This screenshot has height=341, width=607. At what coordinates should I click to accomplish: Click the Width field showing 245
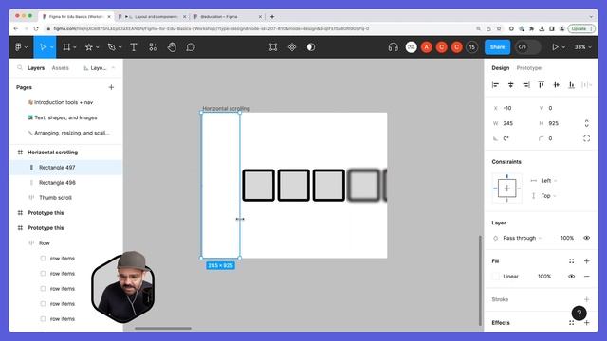[513, 123]
